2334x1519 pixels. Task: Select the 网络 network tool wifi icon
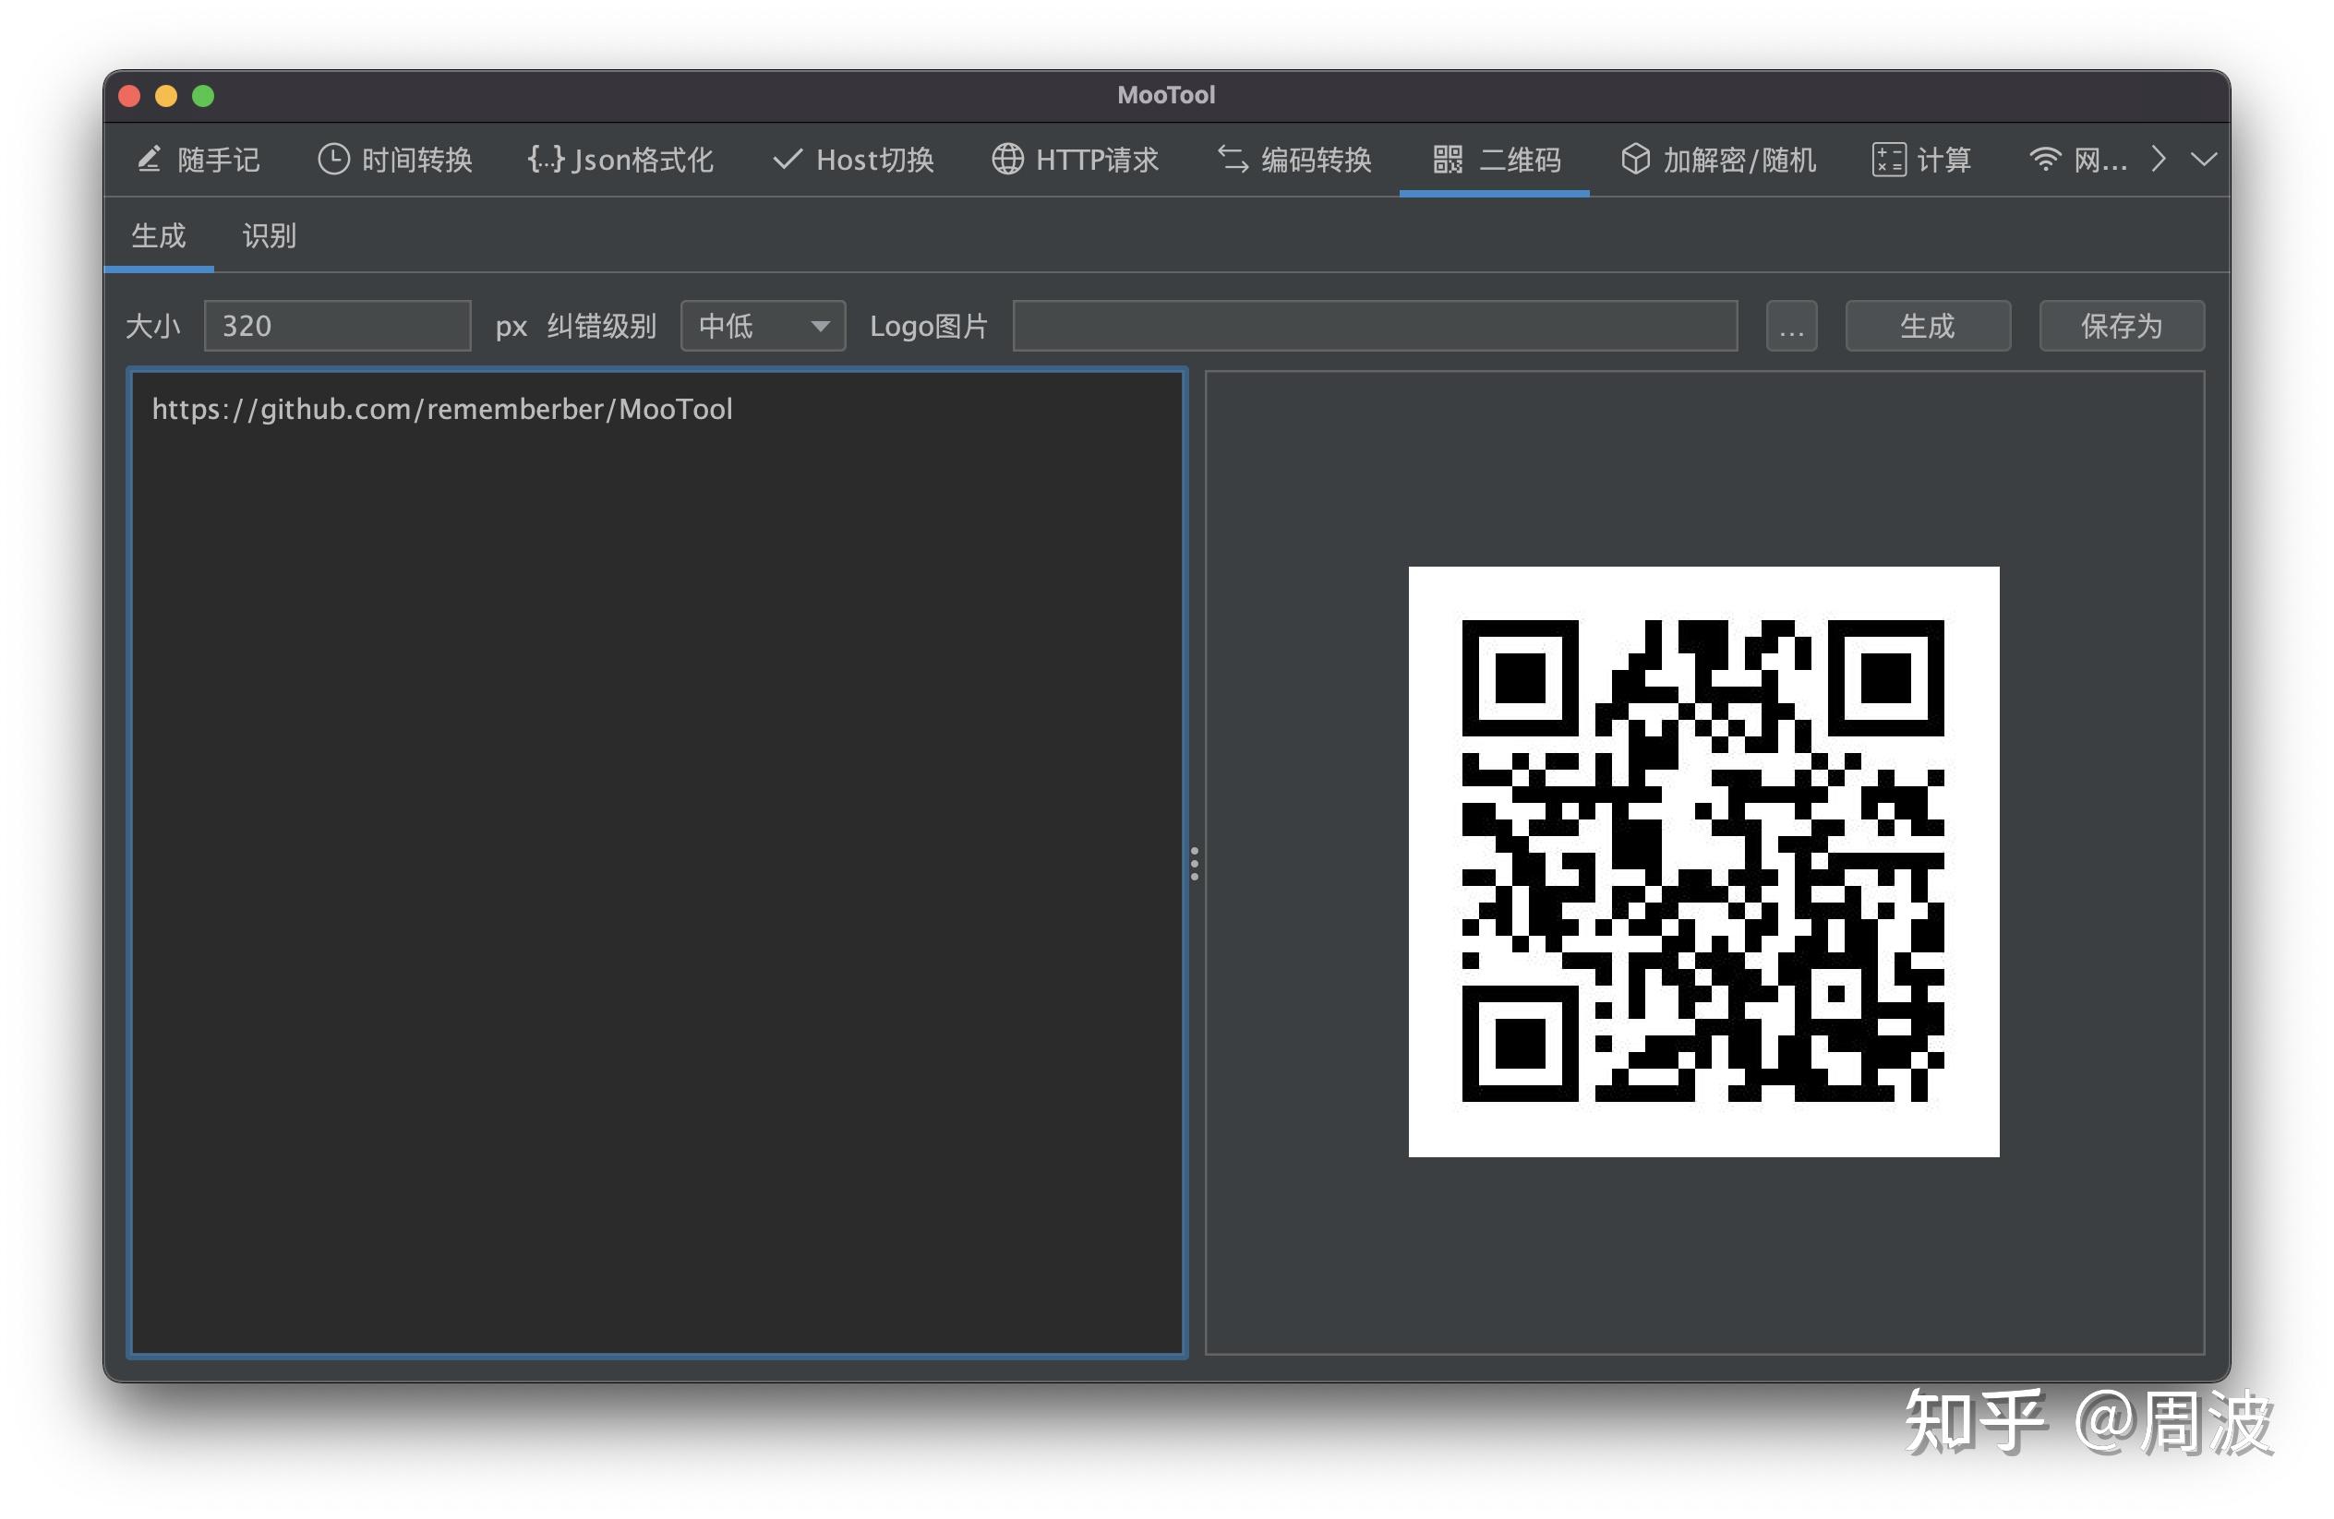[x=2046, y=159]
